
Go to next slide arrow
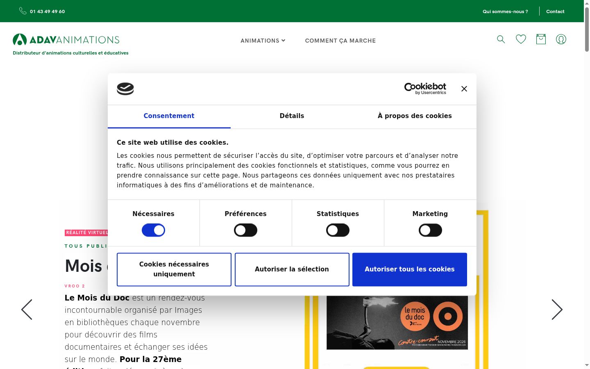pyautogui.click(x=557, y=310)
